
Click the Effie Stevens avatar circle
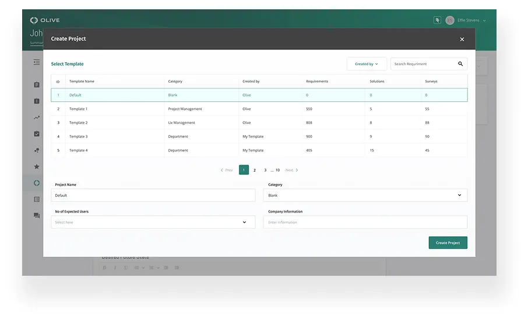pos(450,20)
